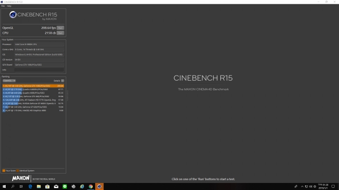Open the SteelSeries Engine taskbar icon
This screenshot has width=339, height=190.
tap(73, 187)
